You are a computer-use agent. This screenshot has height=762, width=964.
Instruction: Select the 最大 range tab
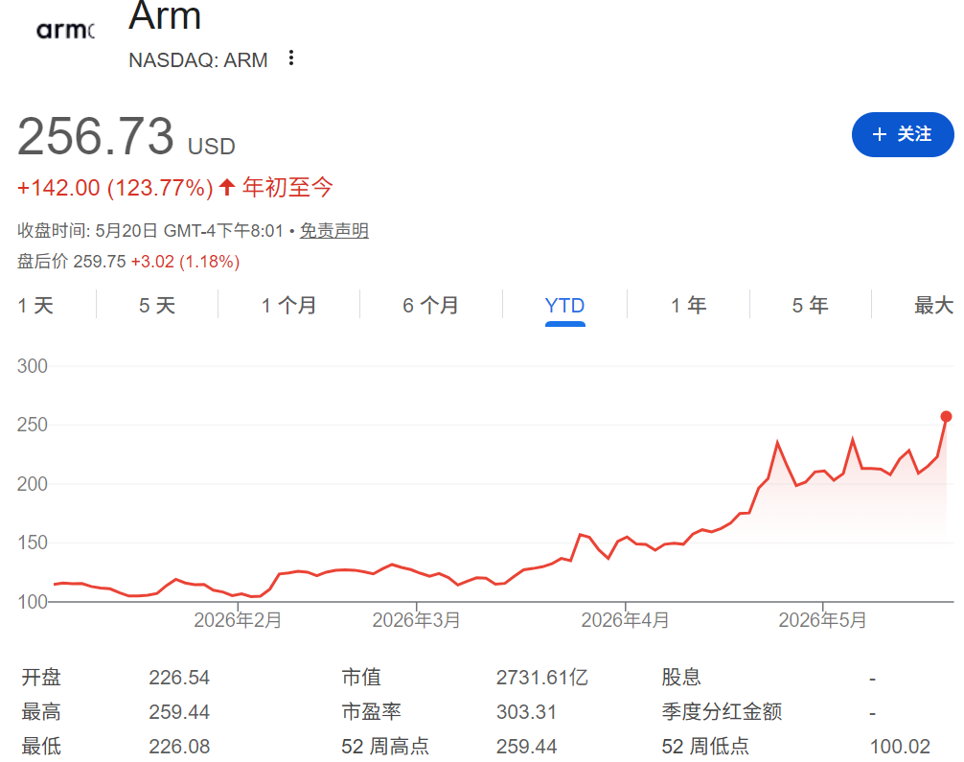(933, 305)
